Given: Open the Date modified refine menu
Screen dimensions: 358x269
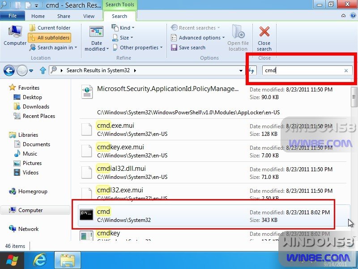Looking at the screenshot, I should [97, 39].
